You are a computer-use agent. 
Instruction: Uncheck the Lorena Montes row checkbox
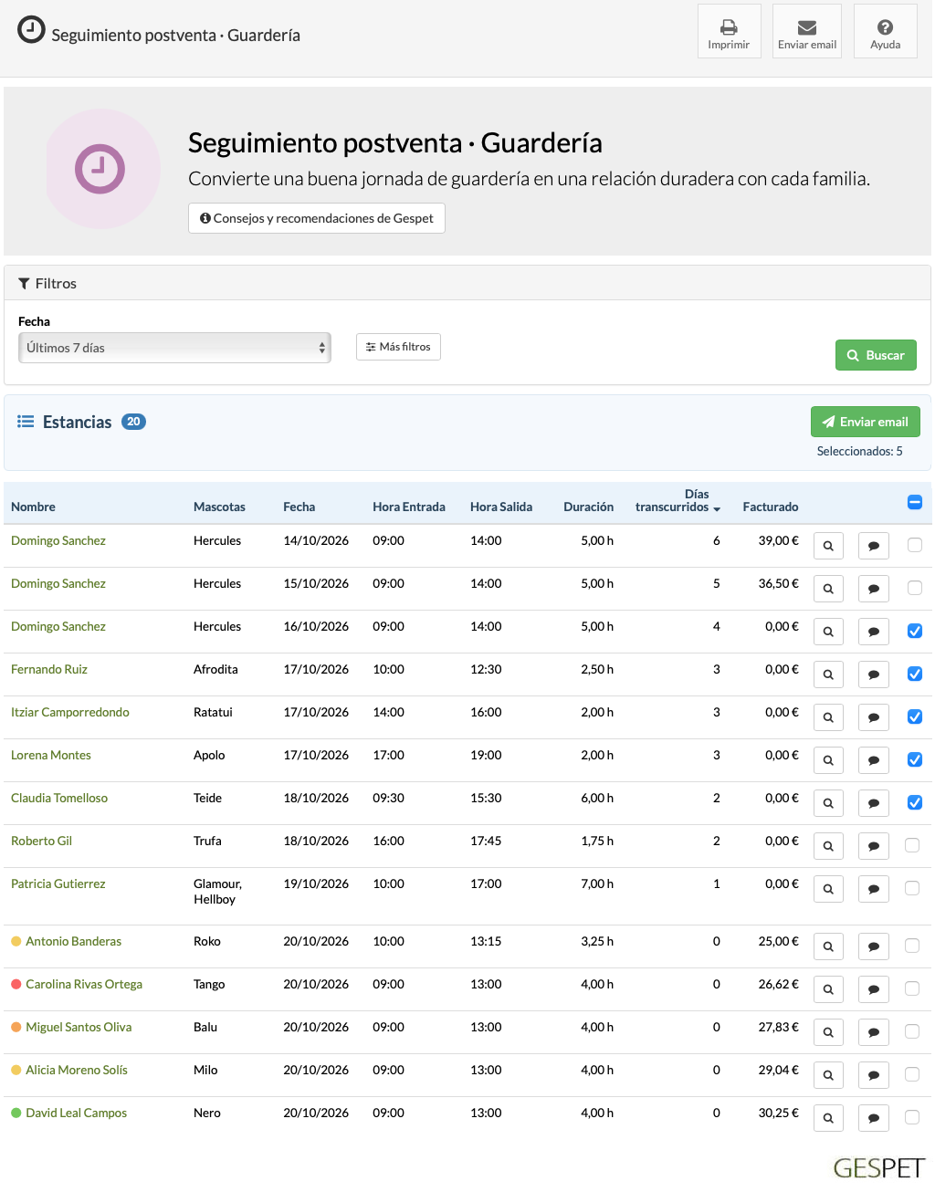pyautogui.click(x=915, y=759)
